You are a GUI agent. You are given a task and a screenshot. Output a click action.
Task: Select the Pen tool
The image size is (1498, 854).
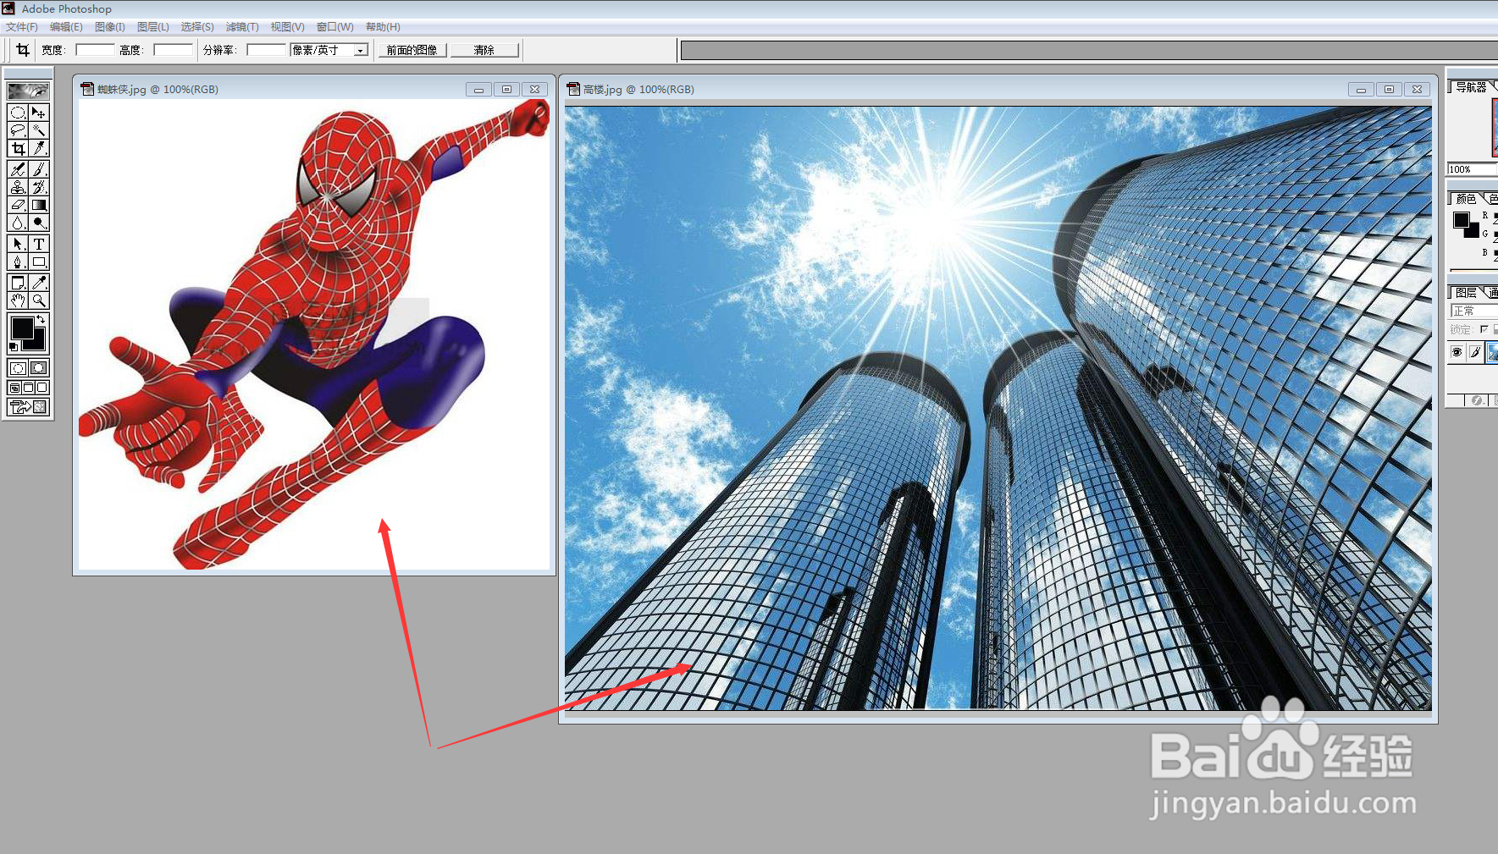tap(18, 262)
